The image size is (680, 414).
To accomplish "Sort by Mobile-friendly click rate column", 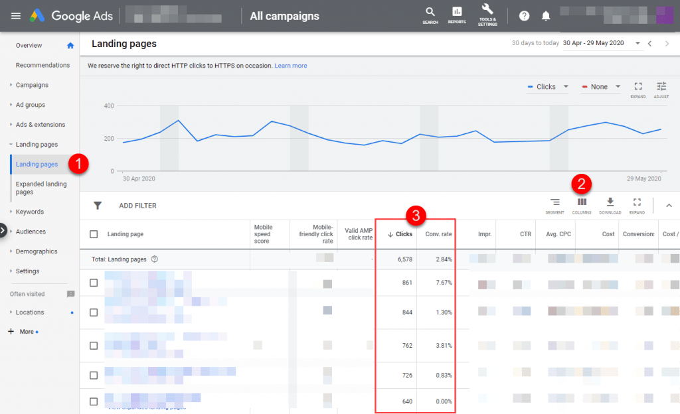I will coord(316,234).
